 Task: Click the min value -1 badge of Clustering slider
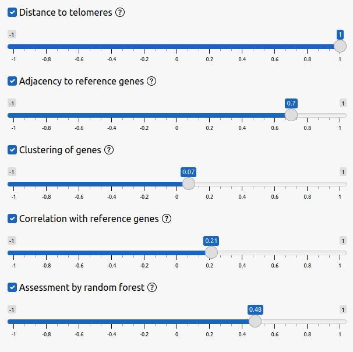12,172
